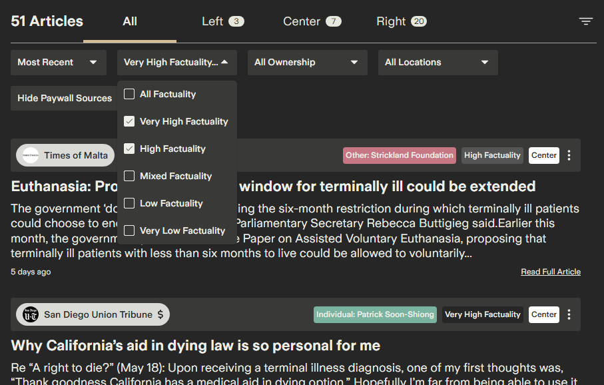The height and width of the screenshot is (385, 604).
Task: Click the Left tab count badge 3
Action: click(236, 21)
